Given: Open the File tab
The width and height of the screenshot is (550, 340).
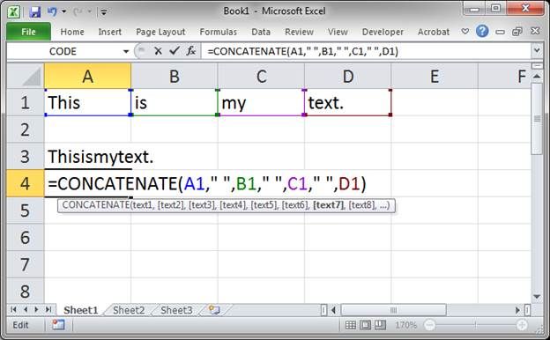Looking at the screenshot, I should pos(28,32).
